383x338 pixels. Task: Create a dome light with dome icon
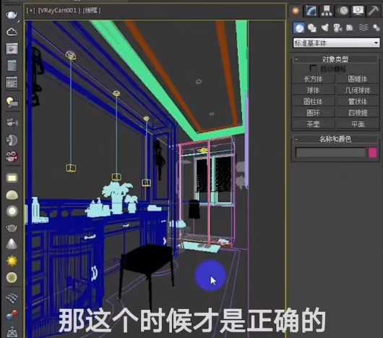(x=12, y=195)
